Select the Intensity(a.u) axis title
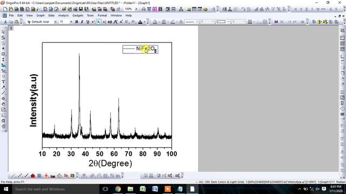Screen dimensions: 346x194 34,101
